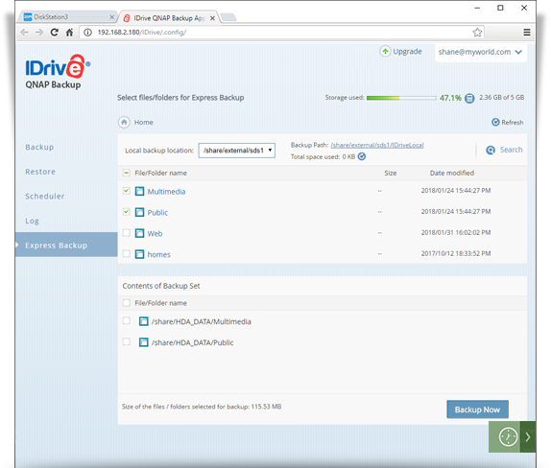Click the storage disk icon near 47.1%
Viewport: 551px width, 468px height.
[x=469, y=98]
